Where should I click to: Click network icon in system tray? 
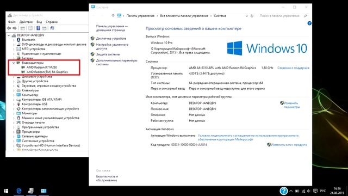coord(303,191)
